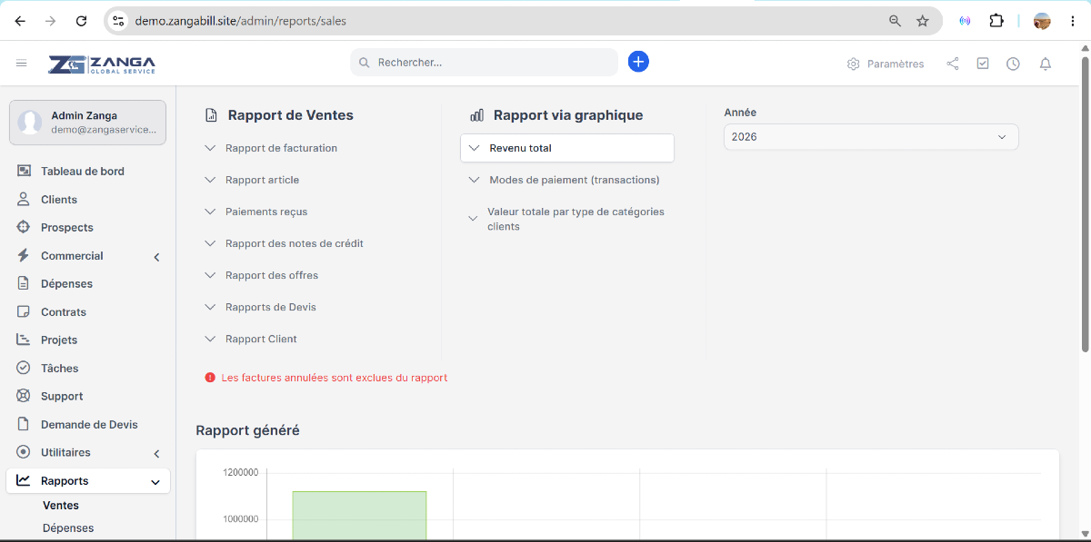1091x542 pixels.
Task: Go to Clients in the sidebar
Action: (x=59, y=199)
